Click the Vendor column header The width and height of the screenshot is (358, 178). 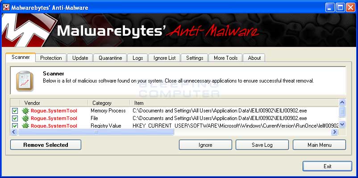54,103
